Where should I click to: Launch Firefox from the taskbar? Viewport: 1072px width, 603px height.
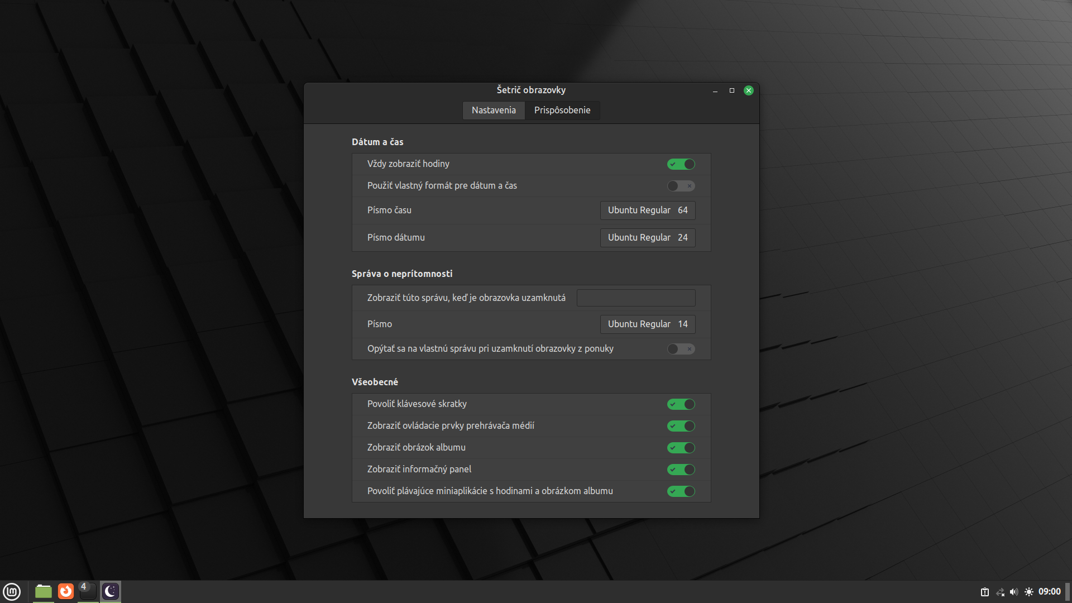click(66, 591)
